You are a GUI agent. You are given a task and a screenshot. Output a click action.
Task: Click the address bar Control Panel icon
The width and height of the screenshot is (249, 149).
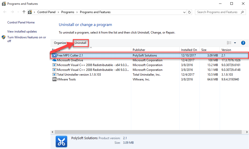[30, 12]
